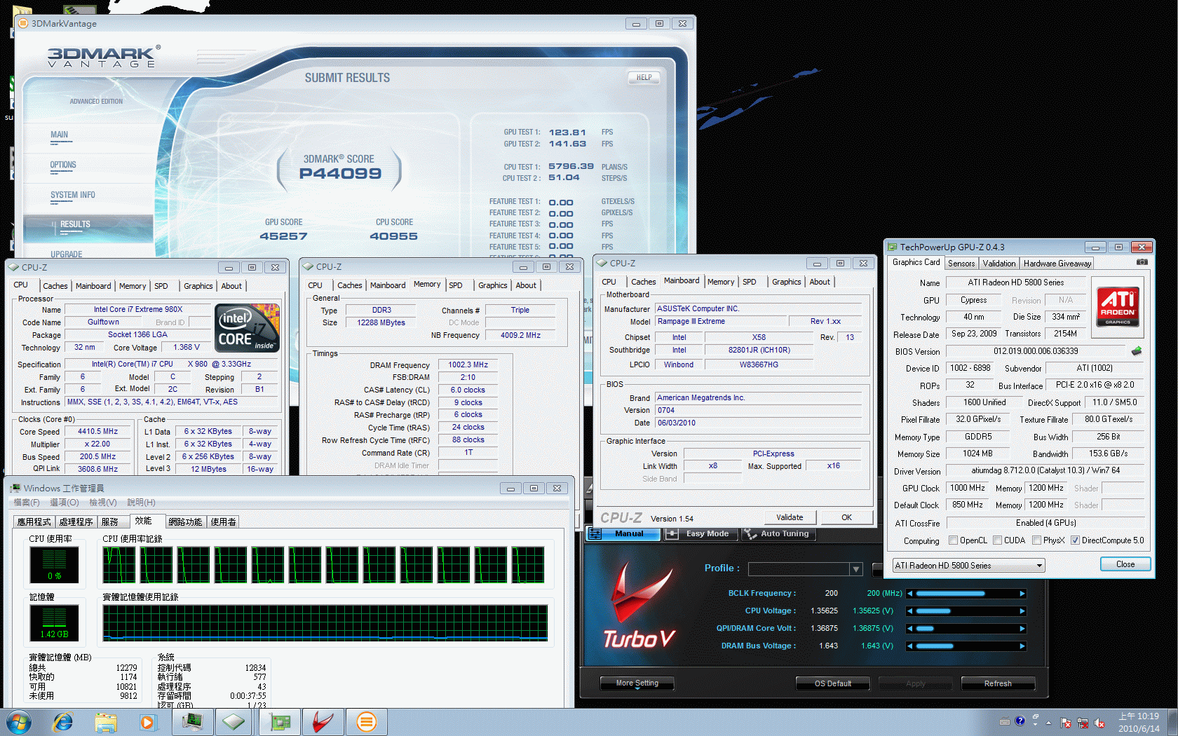Image resolution: width=1178 pixels, height=736 pixels.
Task: Increase BCLK Frequency with right arrow
Action: [x=1022, y=594]
